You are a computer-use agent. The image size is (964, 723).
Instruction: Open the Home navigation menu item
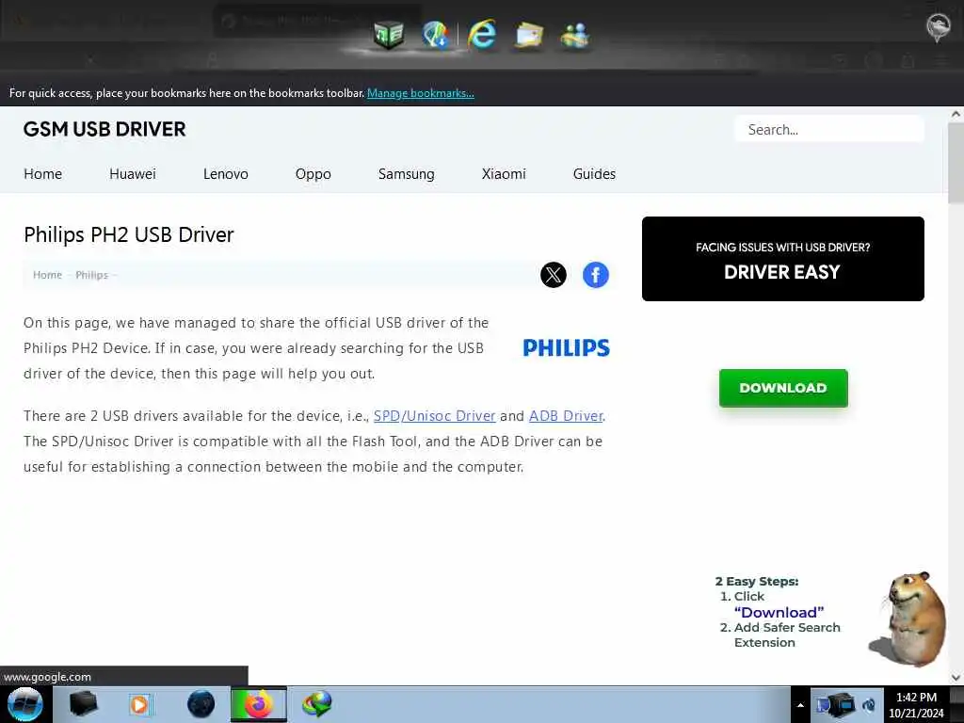pyautogui.click(x=43, y=174)
